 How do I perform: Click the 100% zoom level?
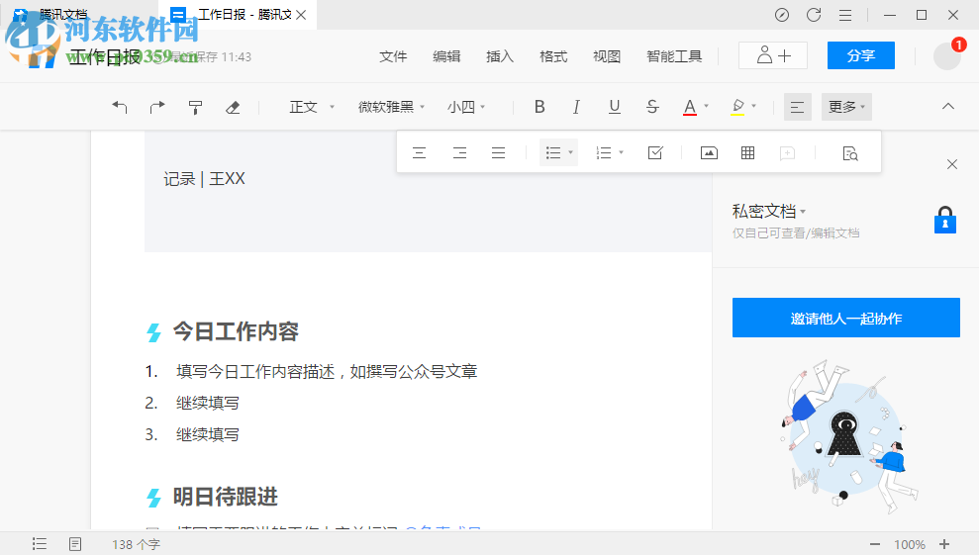(910, 544)
